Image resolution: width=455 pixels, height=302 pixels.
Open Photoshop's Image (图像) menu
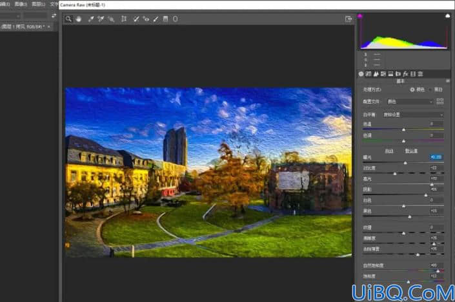pos(21,4)
